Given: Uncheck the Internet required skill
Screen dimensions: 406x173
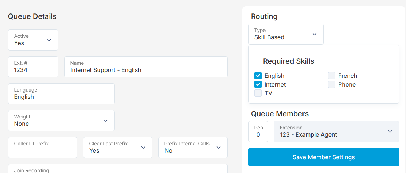Looking at the screenshot, I should pos(258,84).
